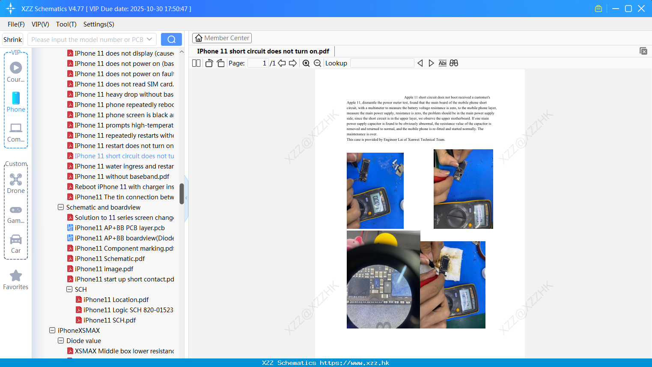The image size is (652, 367).
Task: Click the XZZ app logo
Action: point(11,9)
